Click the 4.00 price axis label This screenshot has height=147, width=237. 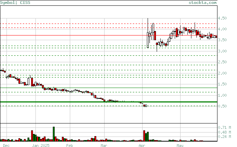[x=222, y=29]
